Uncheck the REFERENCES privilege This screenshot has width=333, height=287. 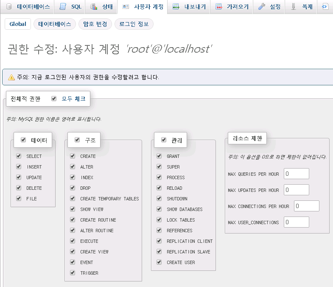(x=159, y=230)
